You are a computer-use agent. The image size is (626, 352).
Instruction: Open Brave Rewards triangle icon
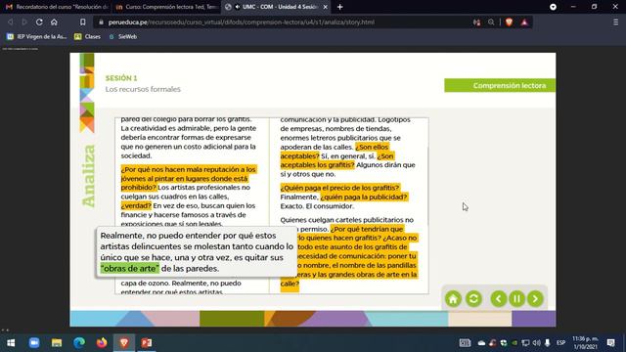[524, 22]
